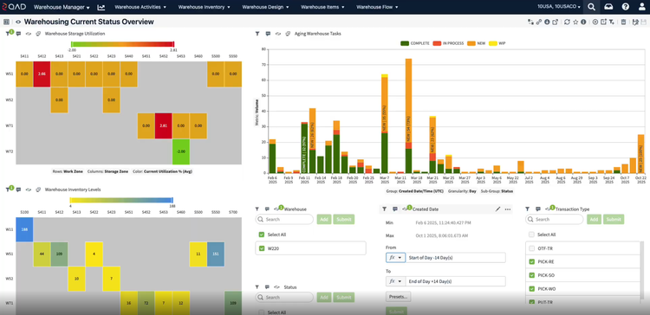This screenshot has width=650, height=315.
Task: Open the fx dropdown for To date
Action: click(395, 281)
